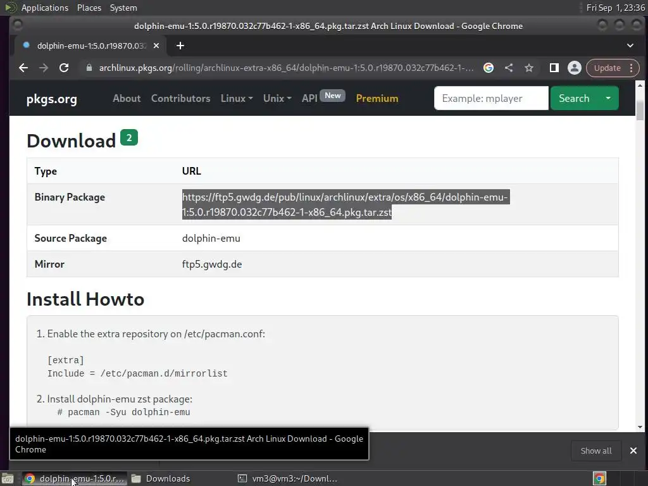Click the pacman -Syu dolphin-emu command
The image size is (648, 486).
129,413
